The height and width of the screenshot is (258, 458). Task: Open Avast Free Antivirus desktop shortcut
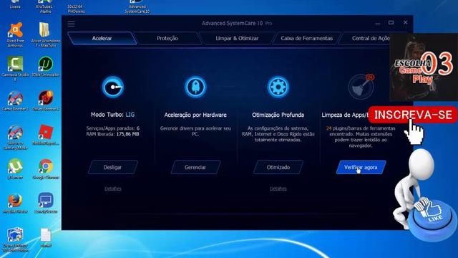pyautogui.click(x=15, y=35)
